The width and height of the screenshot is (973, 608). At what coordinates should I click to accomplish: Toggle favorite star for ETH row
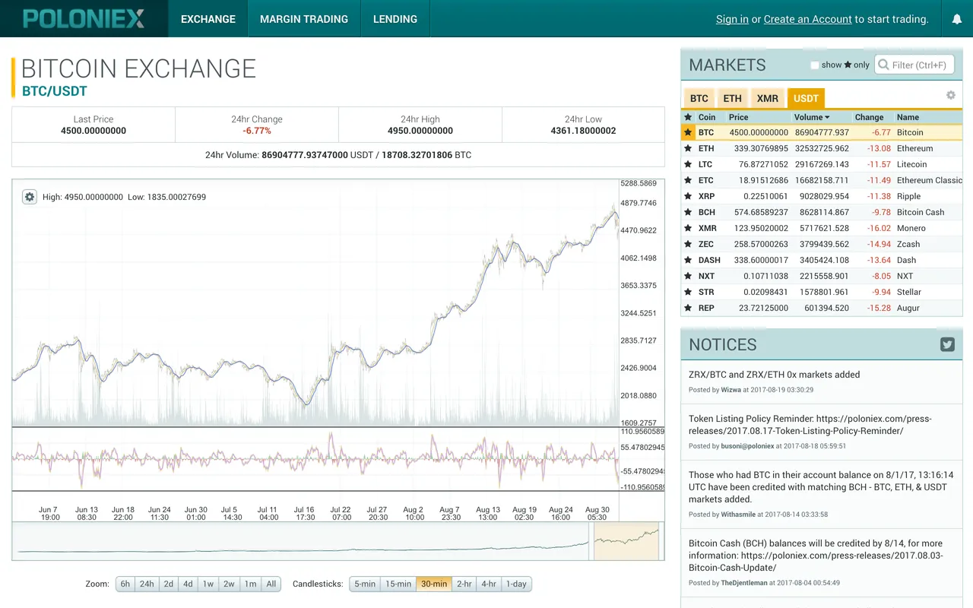tap(688, 148)
